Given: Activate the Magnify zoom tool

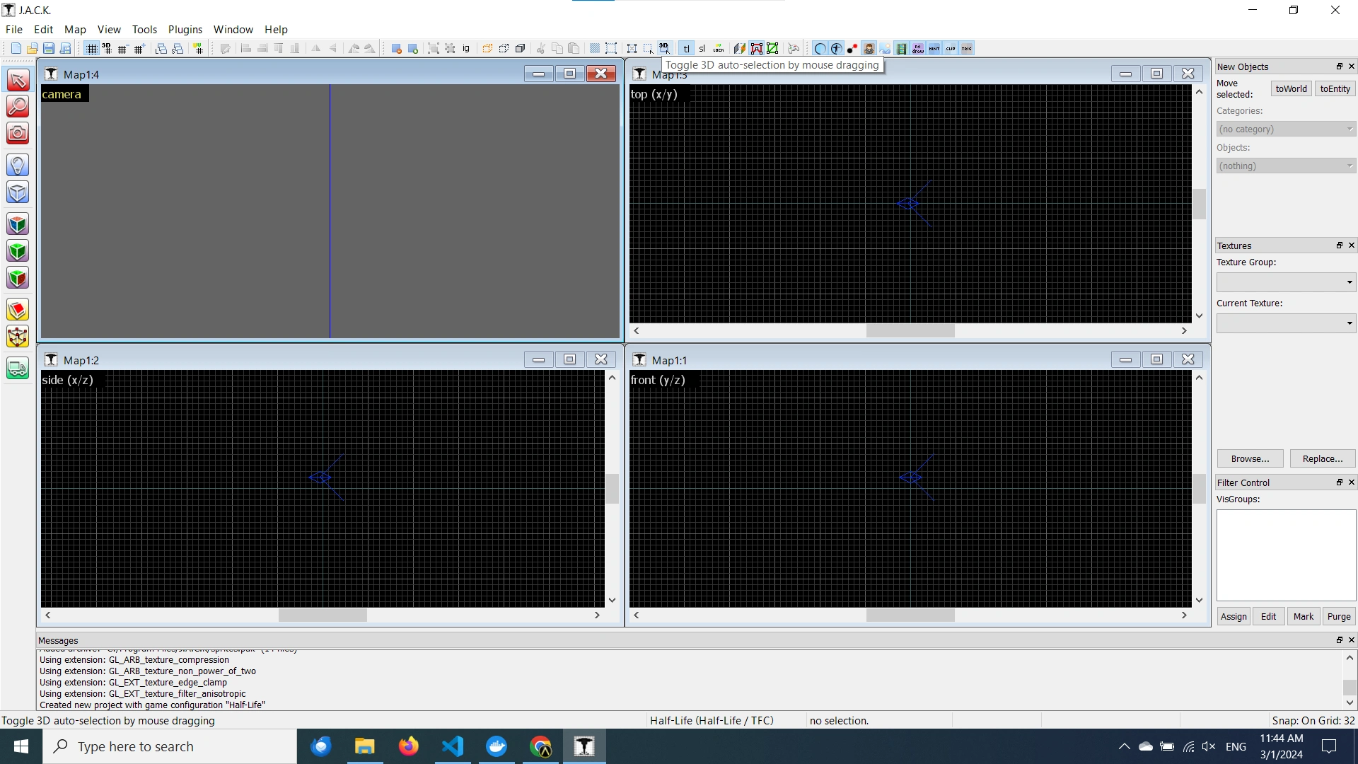Looking at the screenshot, I should 18,106.
